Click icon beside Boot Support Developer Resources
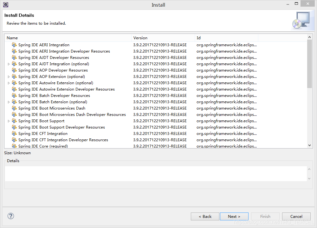This screenshot has height=228, width=317. (x=14, y=127)
